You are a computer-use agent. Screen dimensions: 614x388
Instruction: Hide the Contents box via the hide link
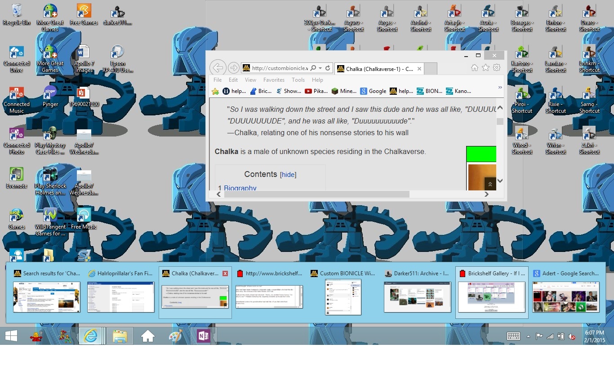(288, 175)
